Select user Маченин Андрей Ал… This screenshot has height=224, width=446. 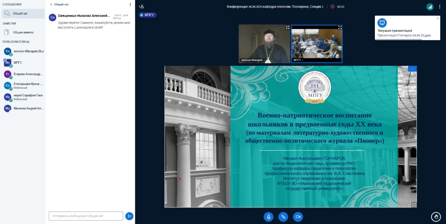(23, 108)
